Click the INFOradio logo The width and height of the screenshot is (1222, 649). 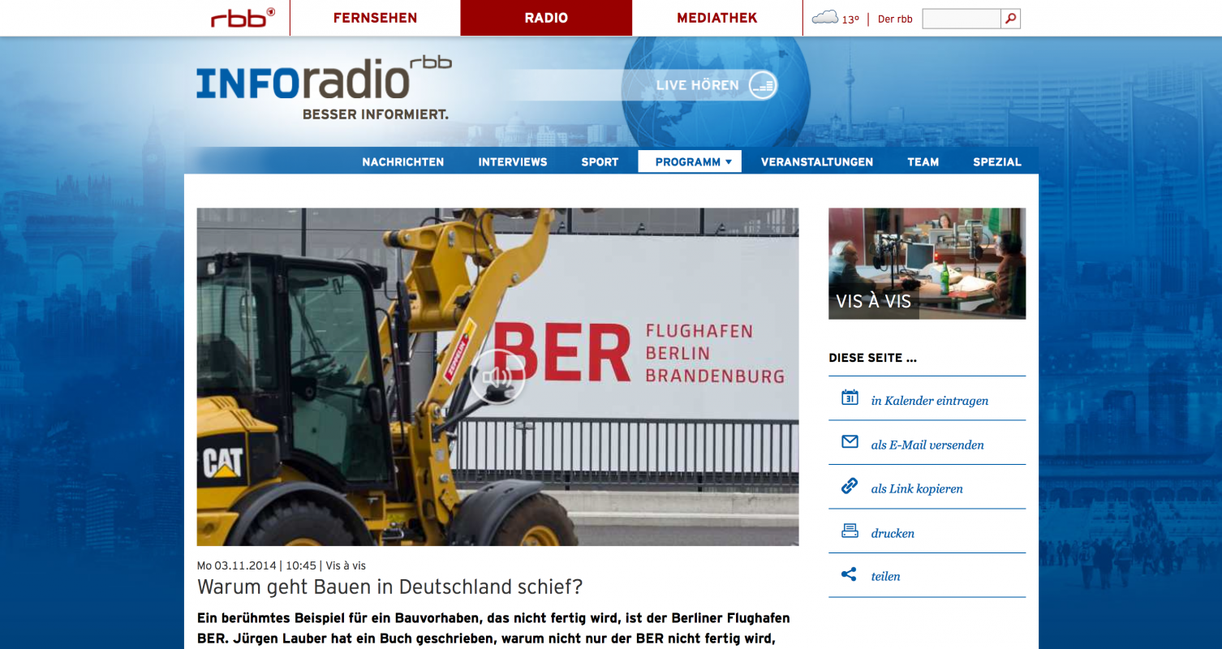(x=323, y=88)
